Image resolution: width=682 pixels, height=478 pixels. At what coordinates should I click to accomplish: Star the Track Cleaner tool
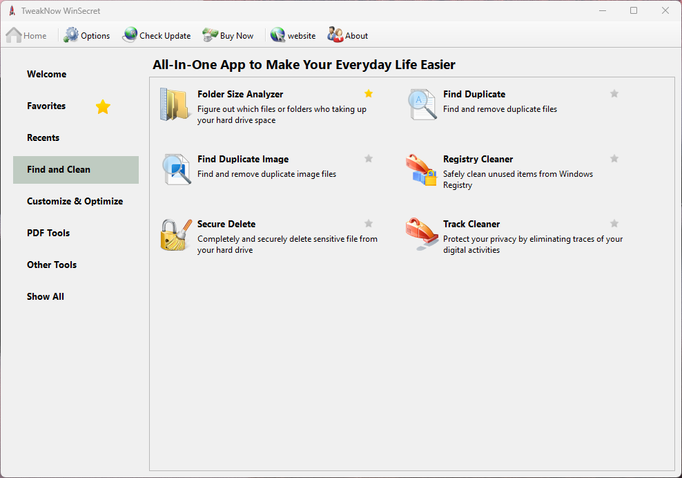[614, 224]
